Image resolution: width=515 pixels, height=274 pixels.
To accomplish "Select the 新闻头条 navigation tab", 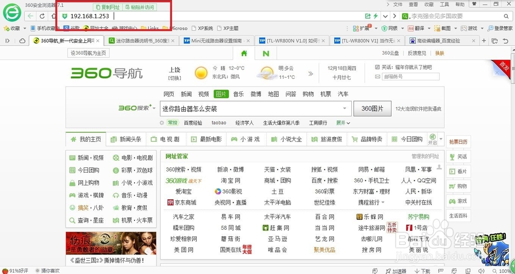I will click(126, 139).
